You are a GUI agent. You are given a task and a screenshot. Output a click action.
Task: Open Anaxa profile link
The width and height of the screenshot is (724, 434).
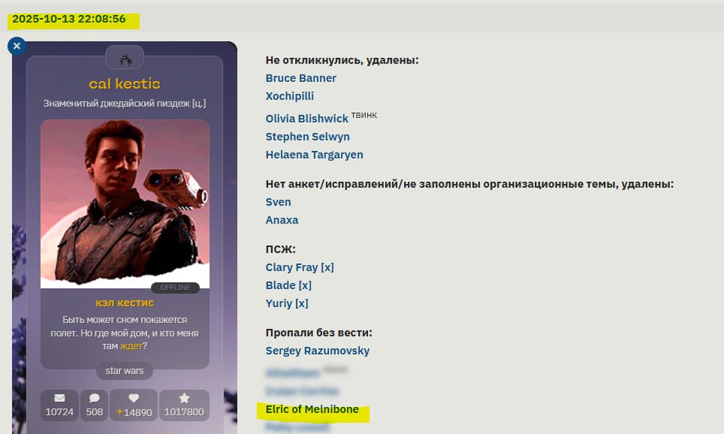[x=282, y=220]
